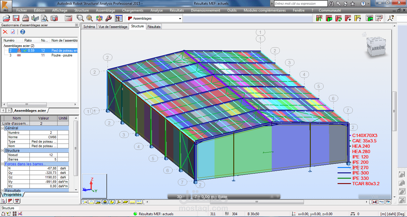Image resolution: width=407 pixels, height=217 pixels.
Task: Switch to the Schéma tab
Action: click(x=89, y=27)
